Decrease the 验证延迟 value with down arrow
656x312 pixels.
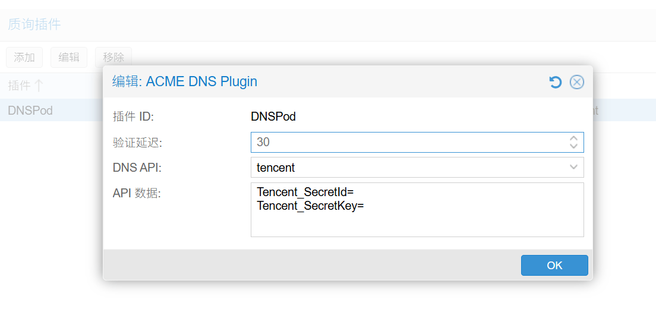(x=573, y=146)
